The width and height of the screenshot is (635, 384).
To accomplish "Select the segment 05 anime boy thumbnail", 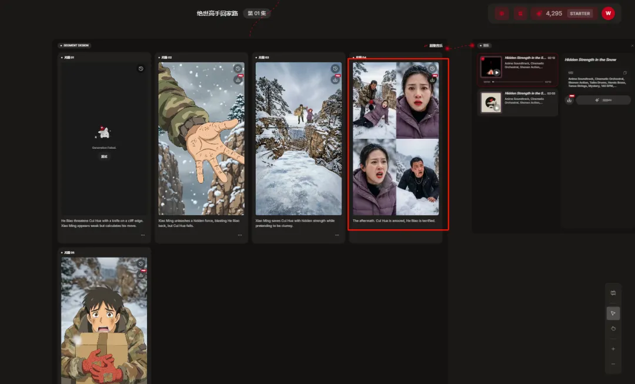I will (x=104, y=320).
